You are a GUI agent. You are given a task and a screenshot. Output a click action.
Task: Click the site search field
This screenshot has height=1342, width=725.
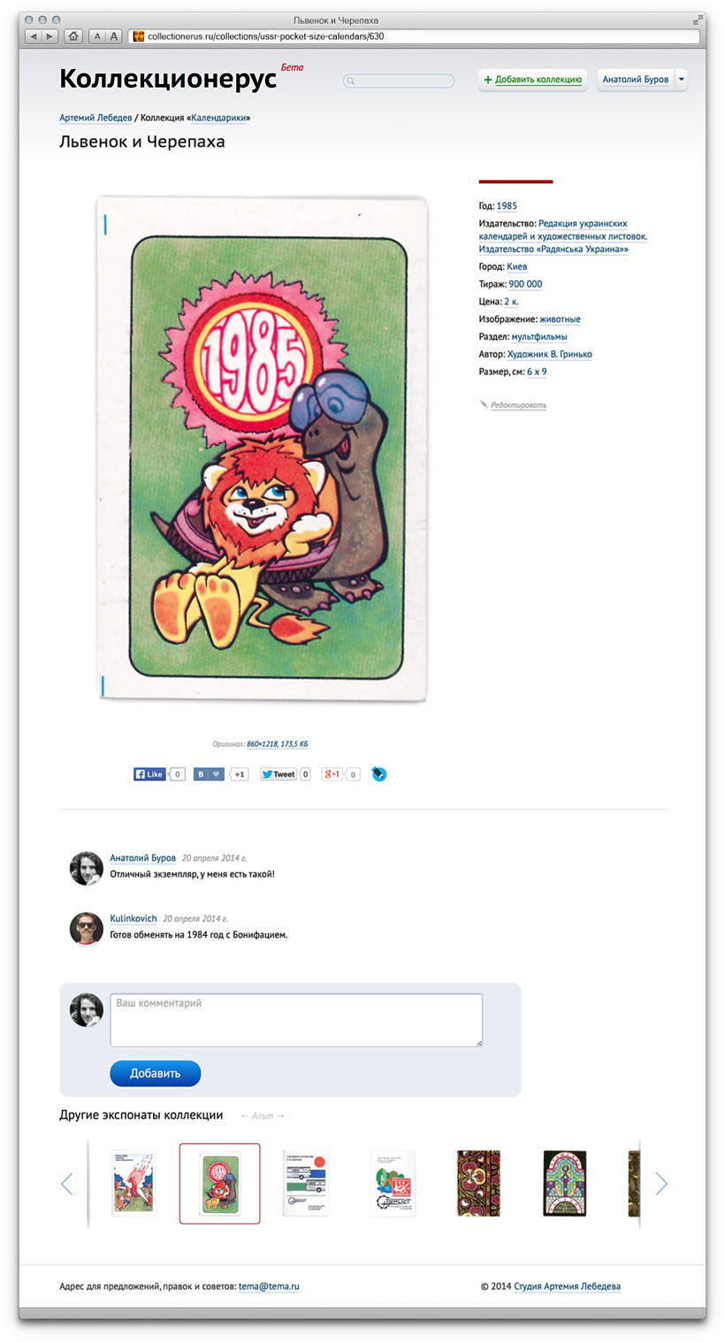pos(399,81)
